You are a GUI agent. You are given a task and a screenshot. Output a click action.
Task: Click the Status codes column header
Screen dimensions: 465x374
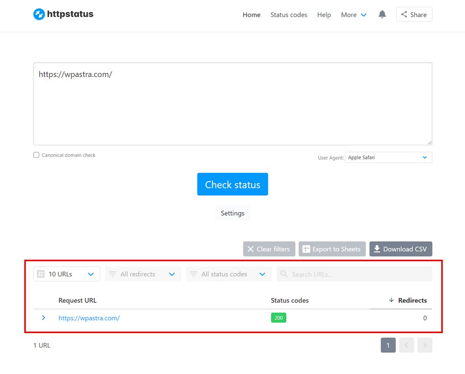pos(289,300)
